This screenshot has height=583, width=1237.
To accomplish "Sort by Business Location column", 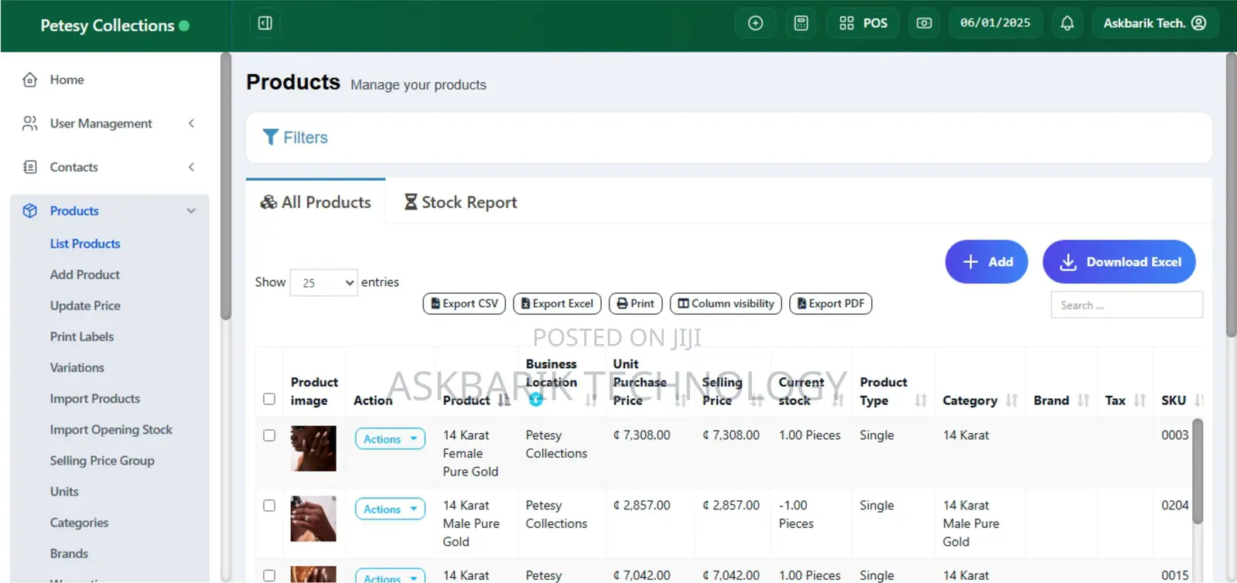I will (591, 401).
